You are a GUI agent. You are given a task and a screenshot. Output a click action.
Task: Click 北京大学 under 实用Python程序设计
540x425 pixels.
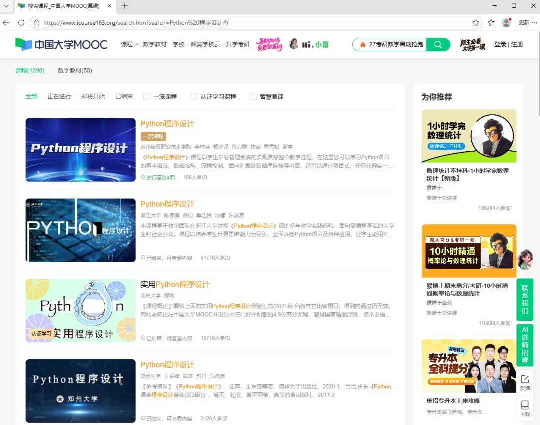click(x=151, y=295)
